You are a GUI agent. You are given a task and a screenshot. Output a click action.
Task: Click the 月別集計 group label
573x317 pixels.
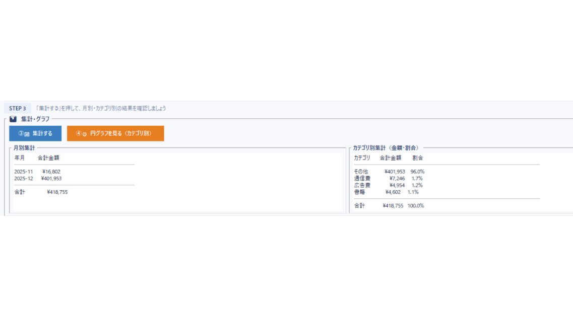(24, 148)
